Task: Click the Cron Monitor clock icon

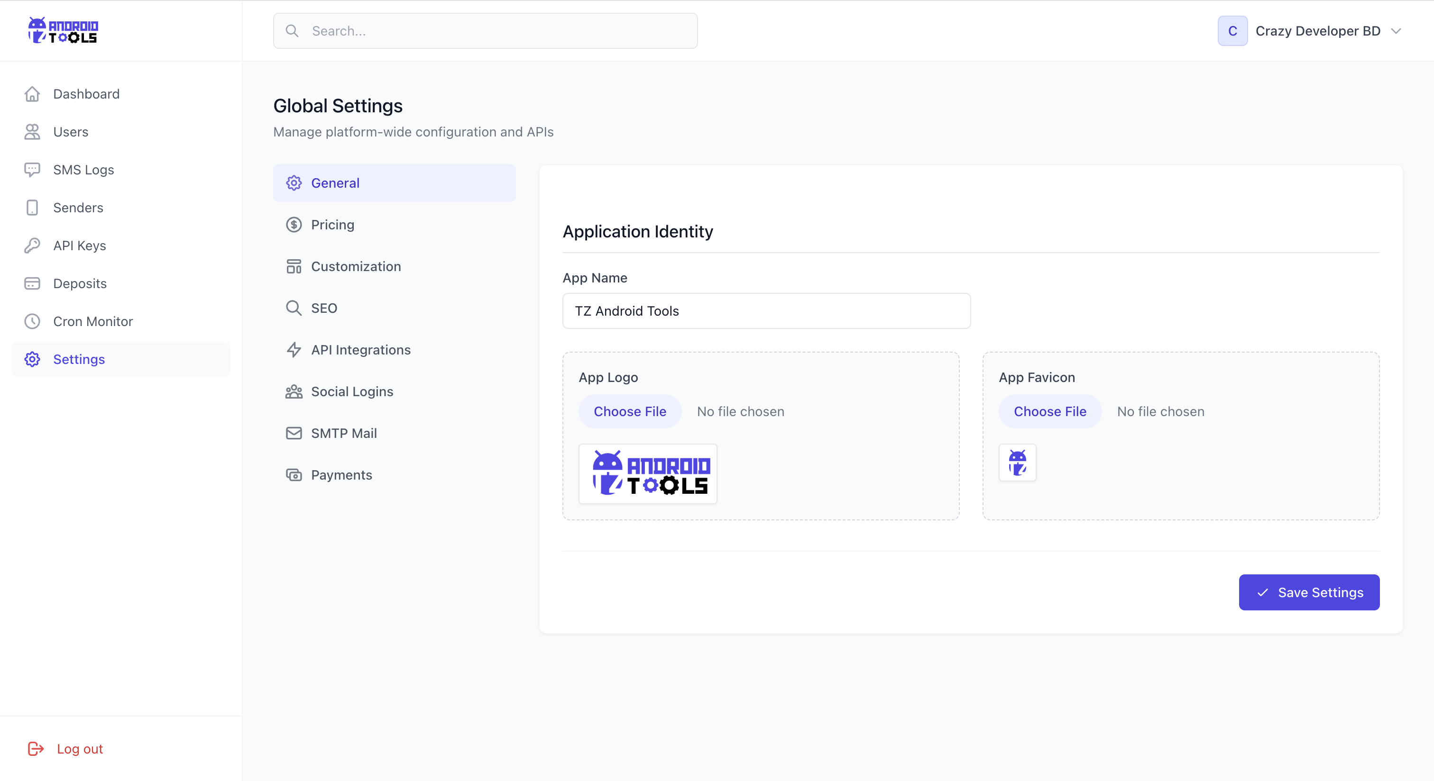Action: [x=32, y=321]
